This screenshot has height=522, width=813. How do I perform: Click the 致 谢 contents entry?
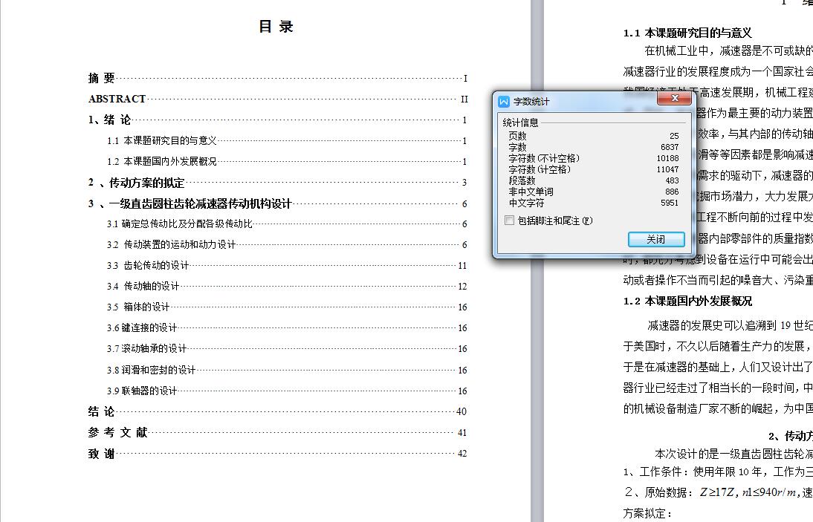pyautogui.click(x=100, y=453)
